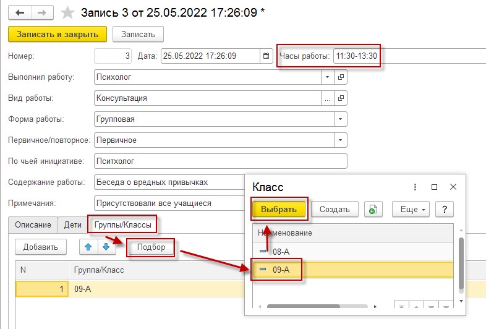Click the ellipsis selector in Вид работы
Screen dimensions: 486x329
tap(327, 98)
